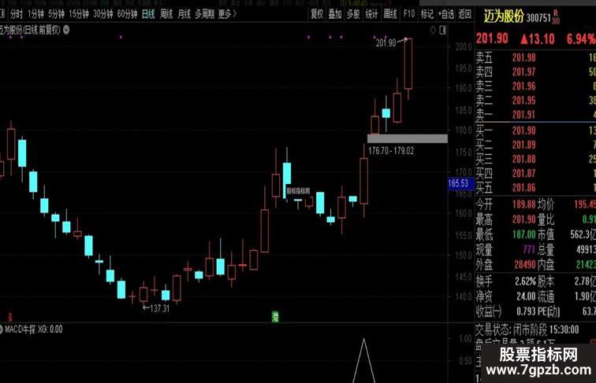Viewport: 596px width, 383px height.
Task: Select the 30分钟 period tab
Action: pos(103,14)
